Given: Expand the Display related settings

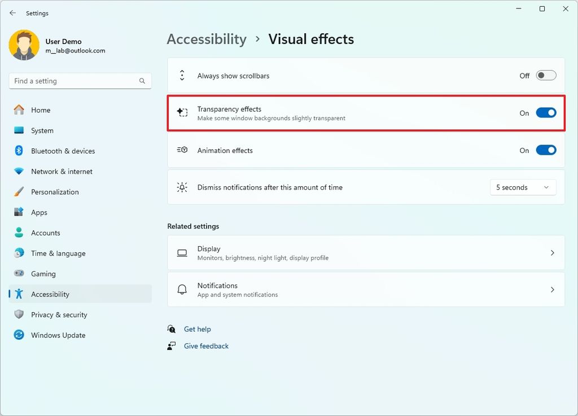Looking at the screenshot, I should coord(366,252).
